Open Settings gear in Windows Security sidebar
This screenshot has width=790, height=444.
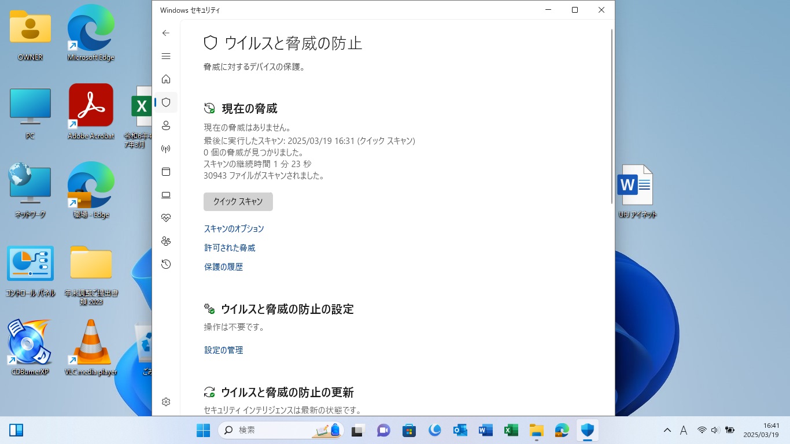point(166,402)
